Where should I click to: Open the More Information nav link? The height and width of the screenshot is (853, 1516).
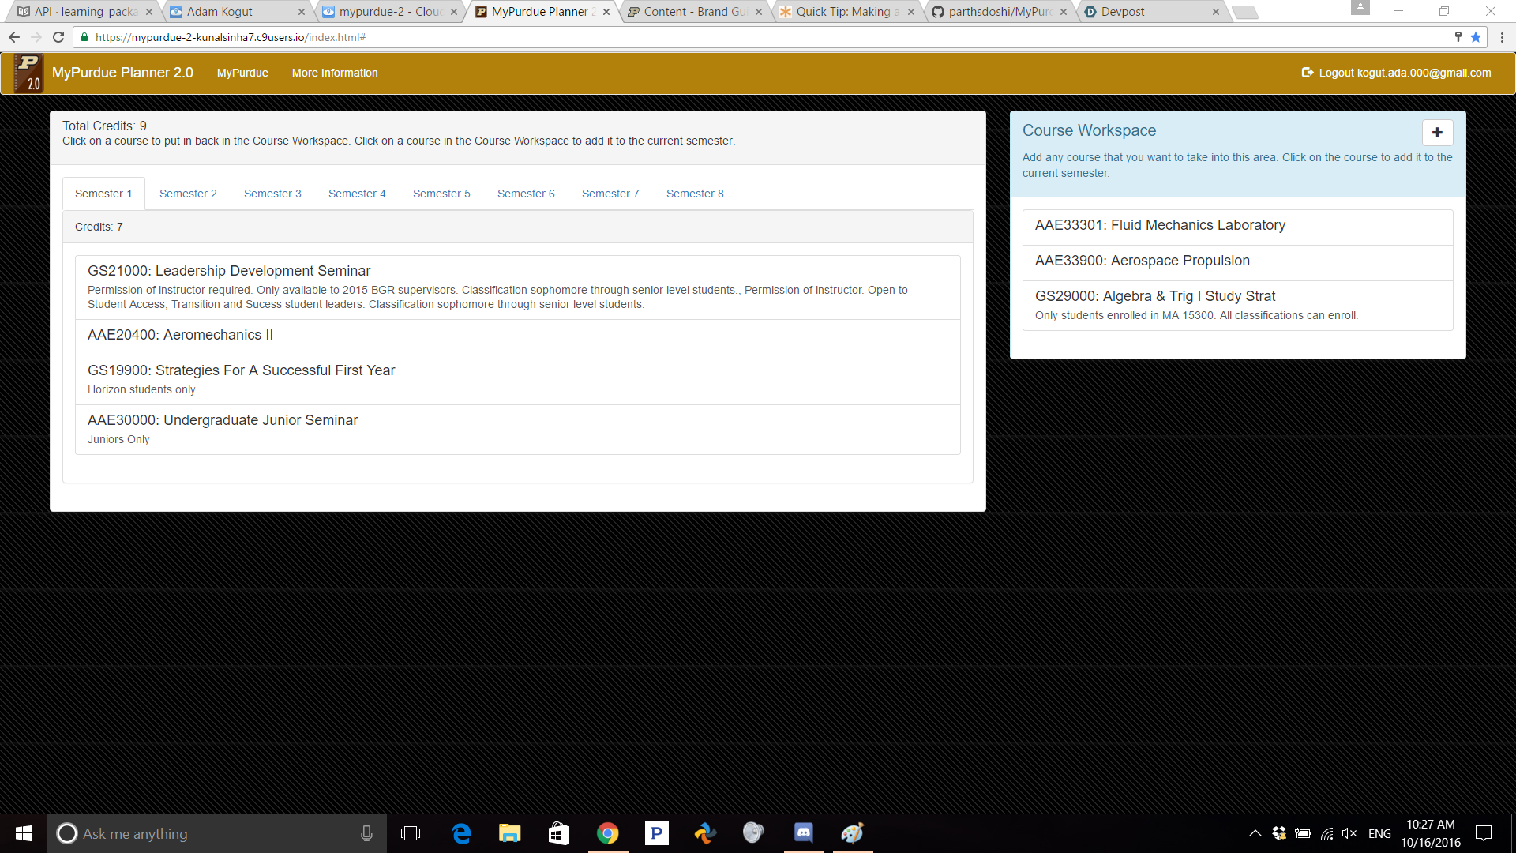pyautogui.click(x=335, y=73)
